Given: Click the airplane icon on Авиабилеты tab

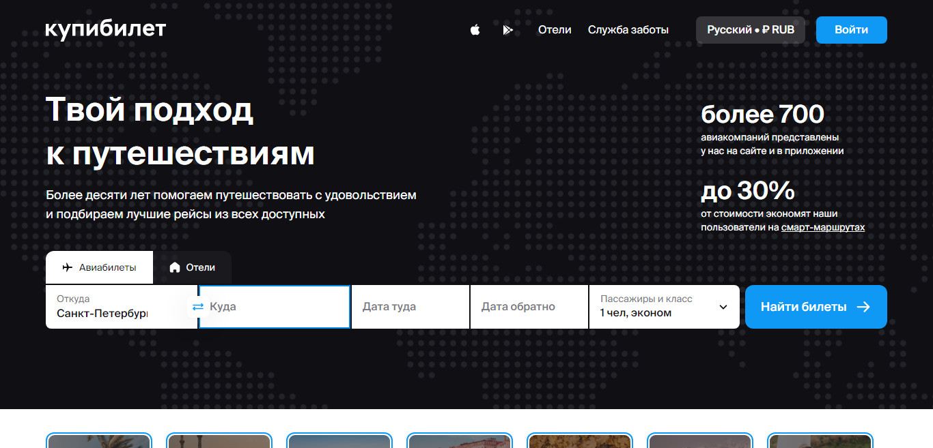Looking at the screenshot, I should [x=67, y=267].
